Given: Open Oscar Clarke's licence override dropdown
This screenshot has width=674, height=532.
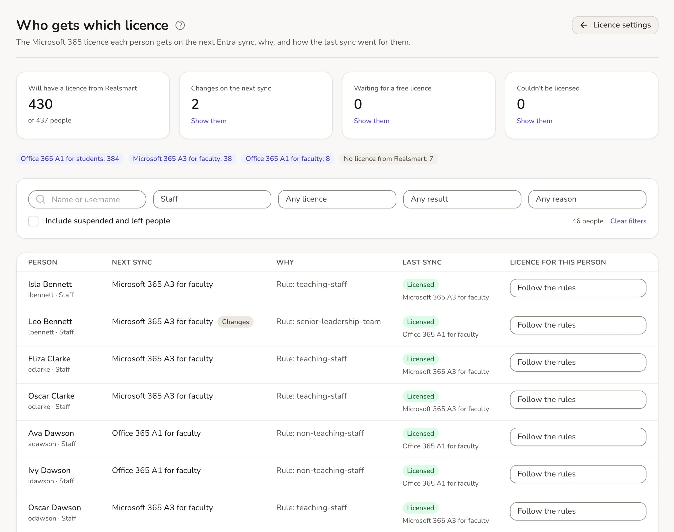Looking at the screenshot, I should 578,400.
